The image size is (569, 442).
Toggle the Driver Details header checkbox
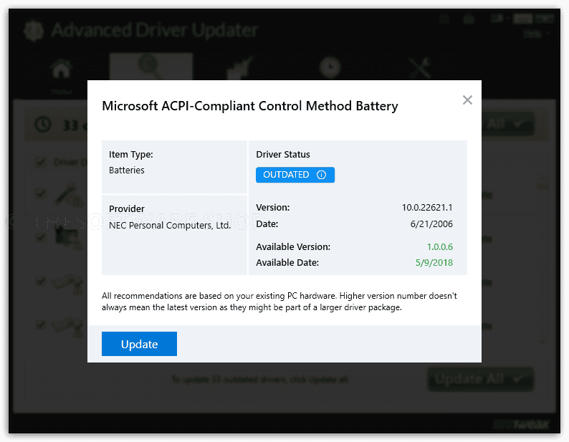pos(41,162)
